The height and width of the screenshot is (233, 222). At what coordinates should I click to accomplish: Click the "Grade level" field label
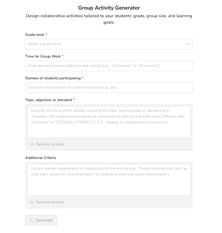pos(35,34)
